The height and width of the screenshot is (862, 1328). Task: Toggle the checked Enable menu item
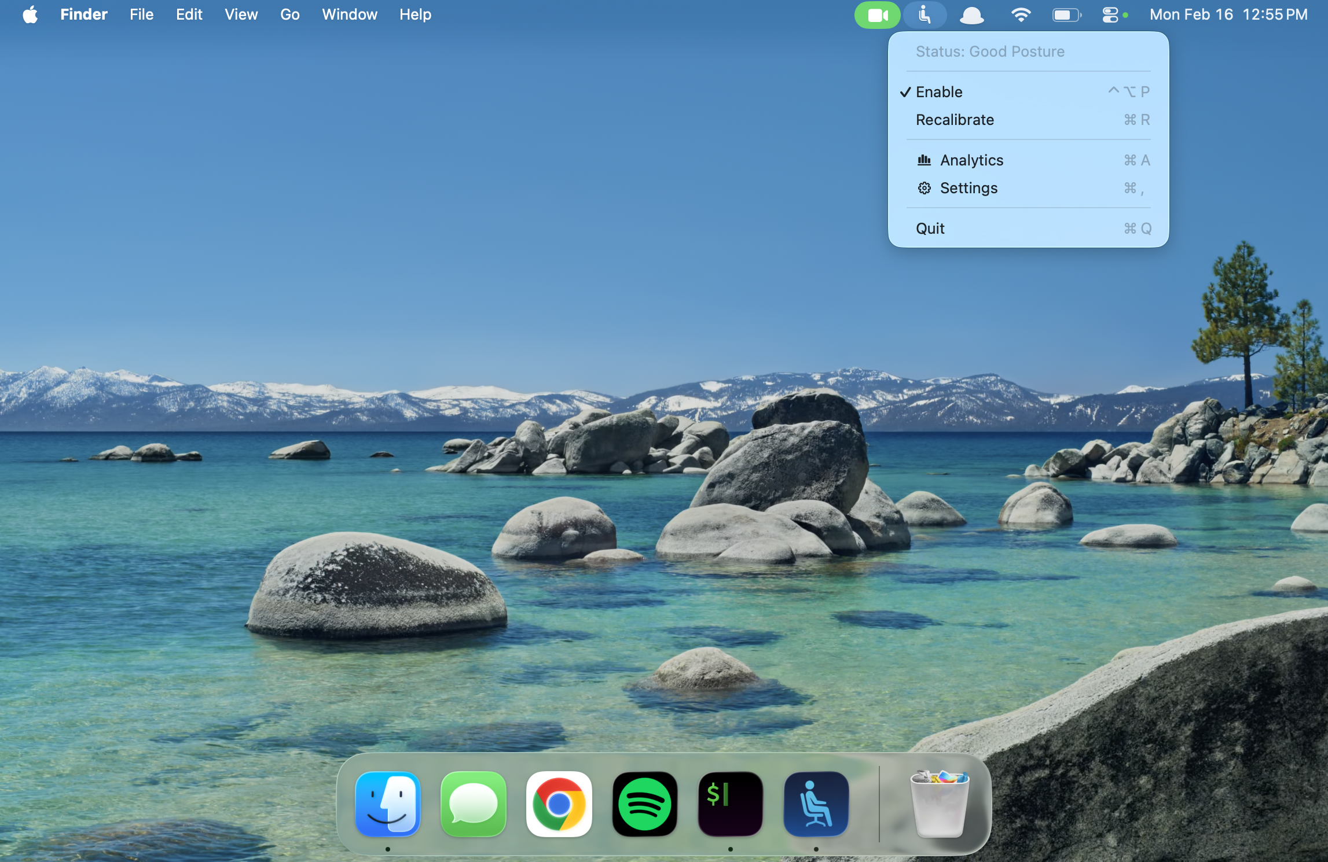939,92
